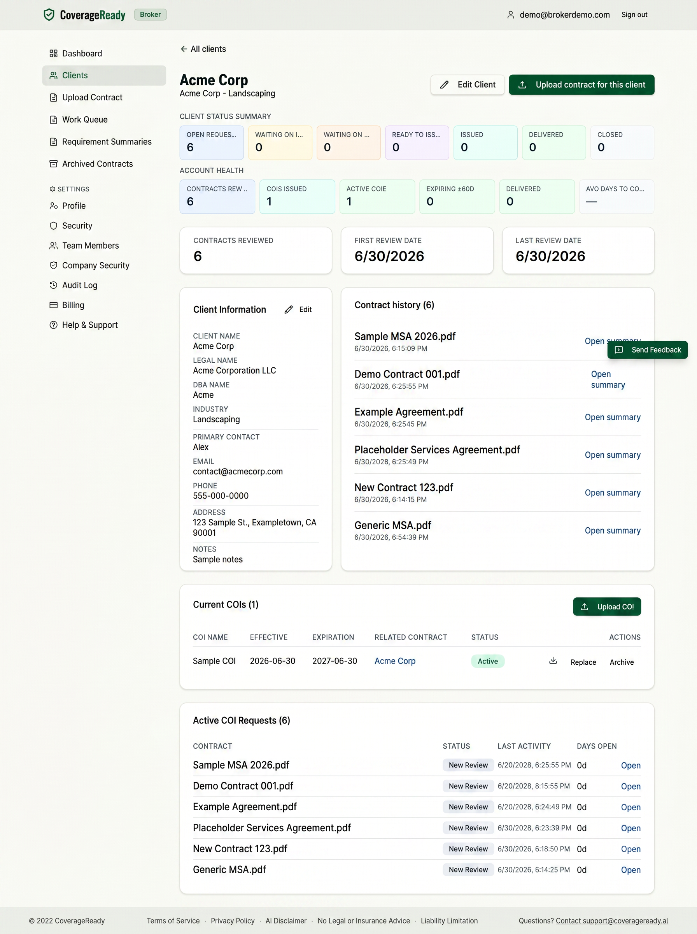Click the Open Requests status card
Viewport: 697px width, 934px height.
[211, 143]
